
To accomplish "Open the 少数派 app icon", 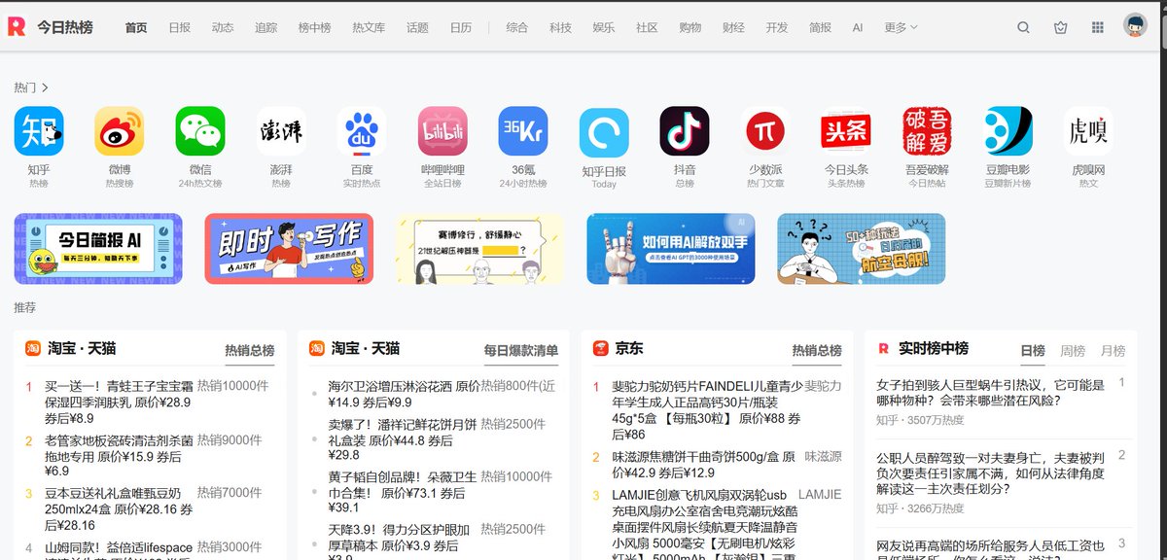I will (x=765, y=131).
